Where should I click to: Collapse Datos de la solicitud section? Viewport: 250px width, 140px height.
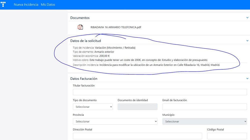(x=247, y=41)
